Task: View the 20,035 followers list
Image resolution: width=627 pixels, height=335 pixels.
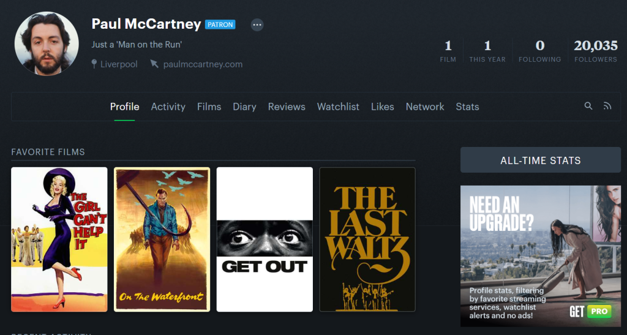Action: tap(595, 51)
